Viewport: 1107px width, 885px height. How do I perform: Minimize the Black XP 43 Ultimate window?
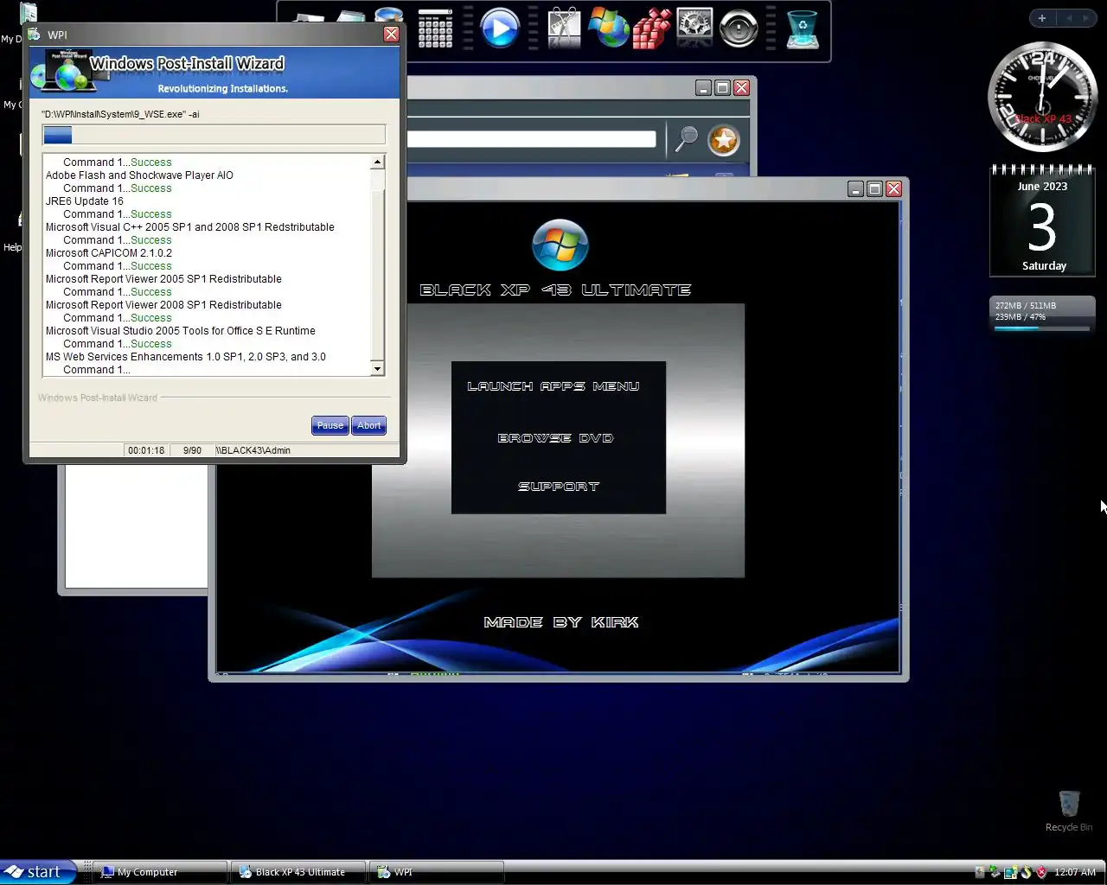click(x=855, y=188)
